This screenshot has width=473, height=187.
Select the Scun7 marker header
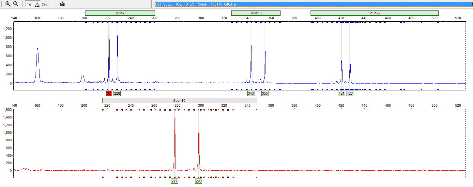(x=120, y=13)
